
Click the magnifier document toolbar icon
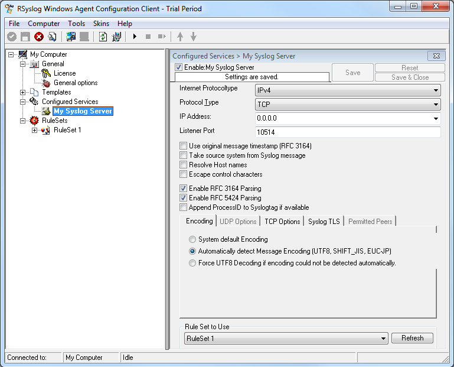[52, 37]
